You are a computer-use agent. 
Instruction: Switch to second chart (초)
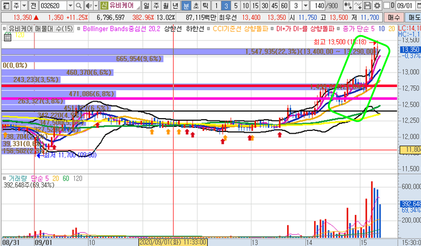tap(196, 5)
